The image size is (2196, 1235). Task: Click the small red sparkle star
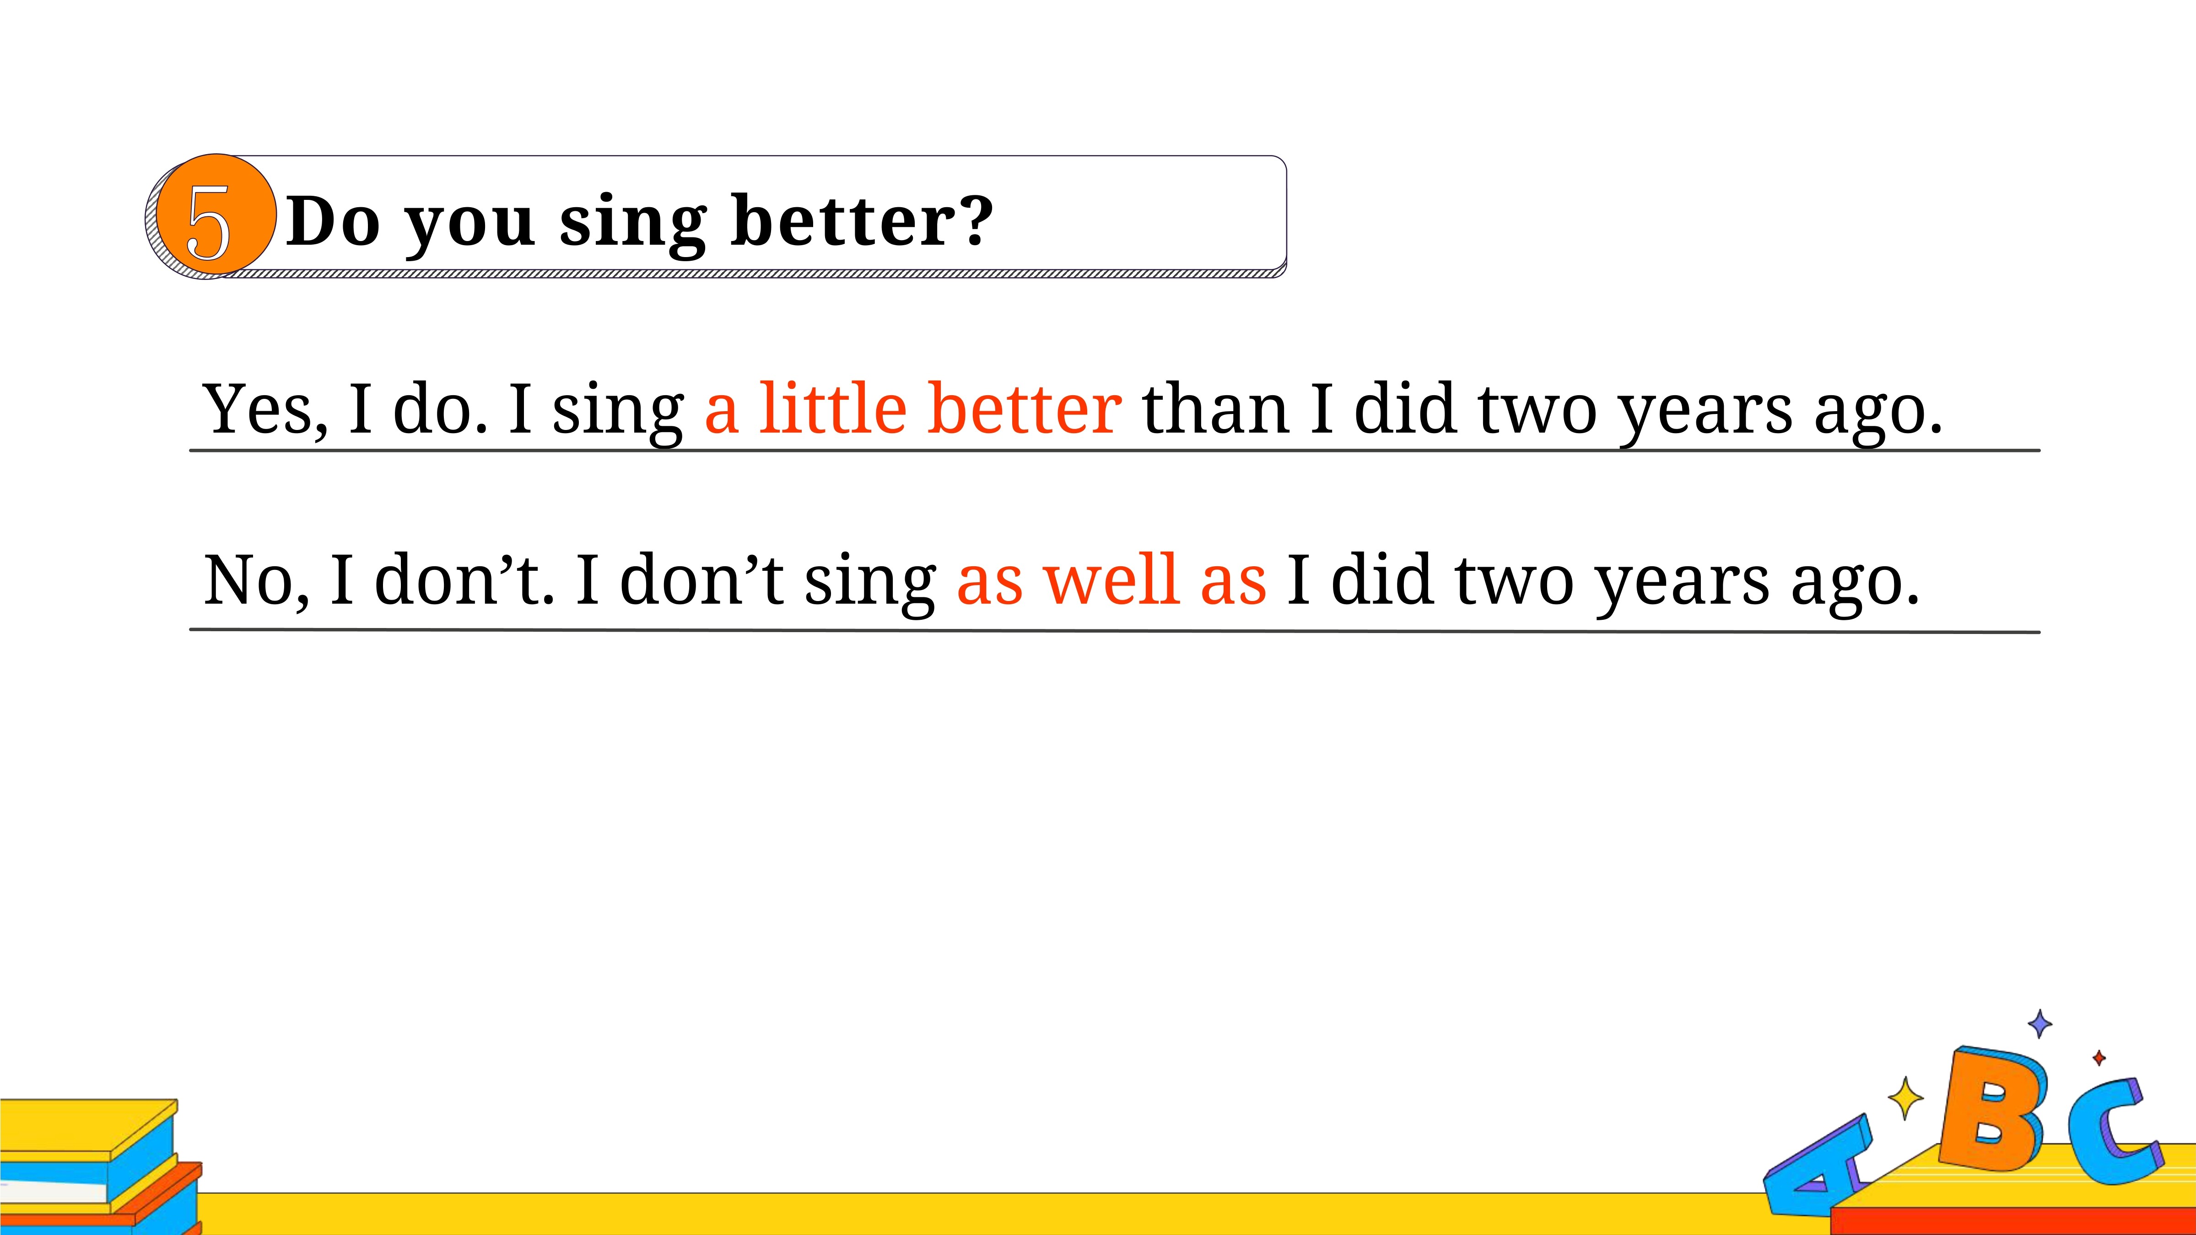pos(2099,1058)
